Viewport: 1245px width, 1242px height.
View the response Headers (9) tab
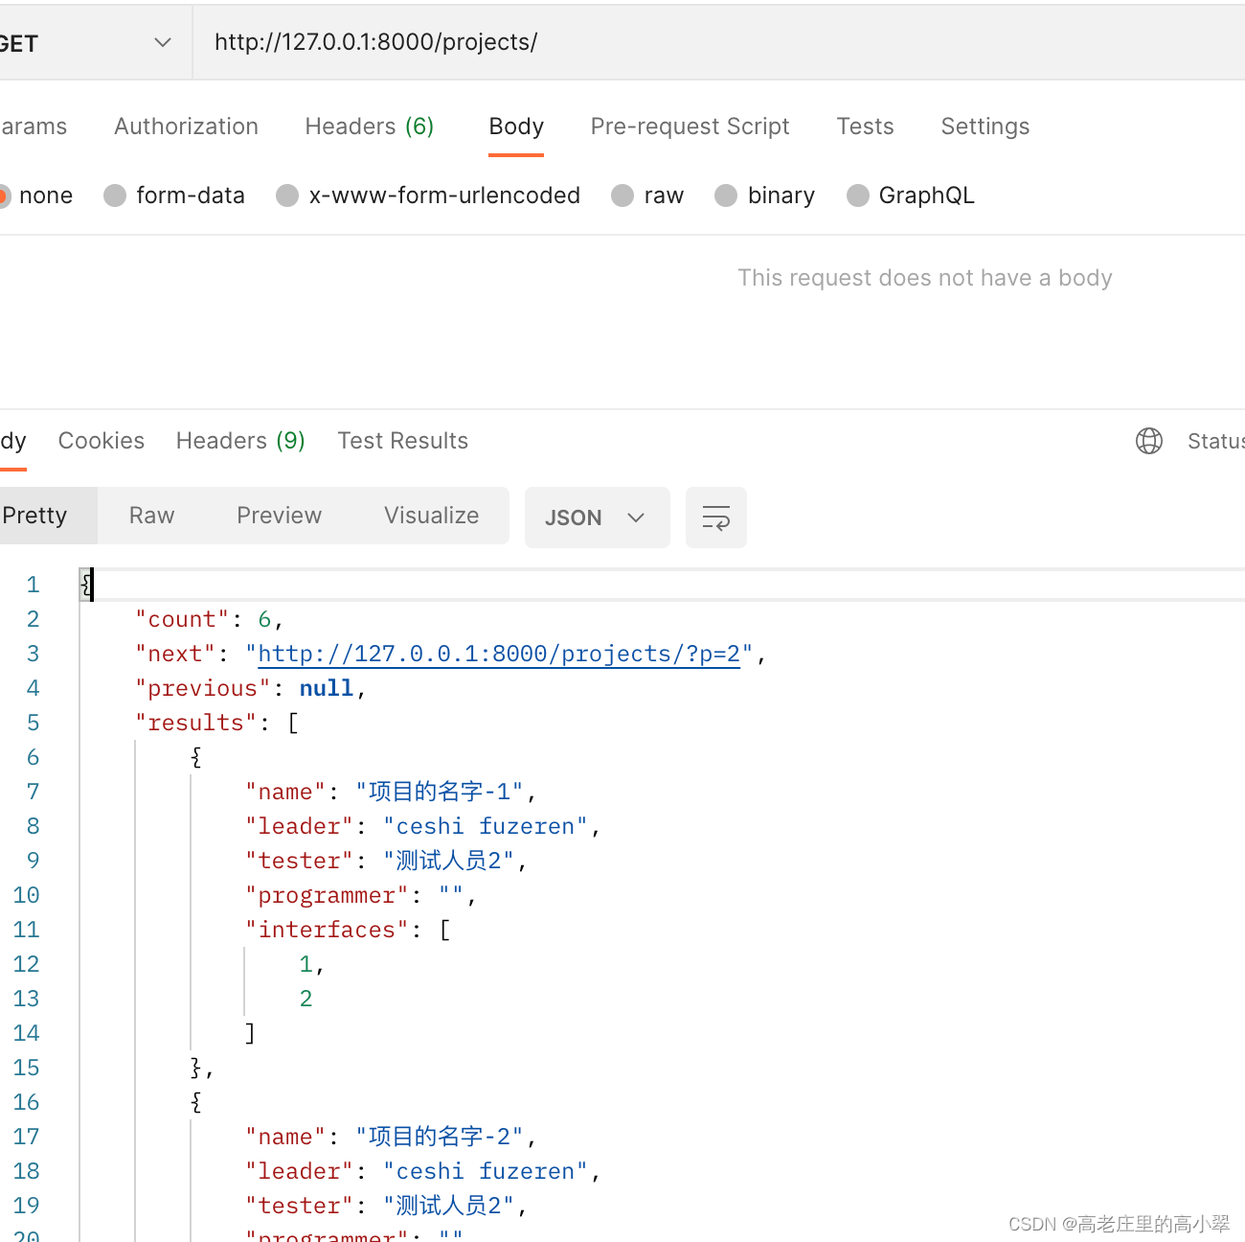pyautogui.click(x=239, y=440)
